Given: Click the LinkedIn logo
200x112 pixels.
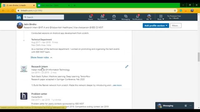Looking at the screenshot, I should [19, 17].
